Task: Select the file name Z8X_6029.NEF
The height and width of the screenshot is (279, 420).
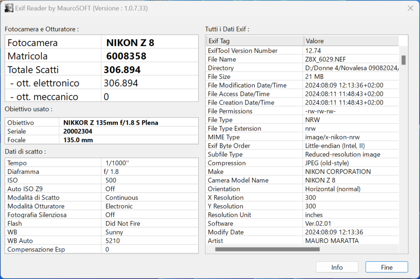Action: (325, 60)
